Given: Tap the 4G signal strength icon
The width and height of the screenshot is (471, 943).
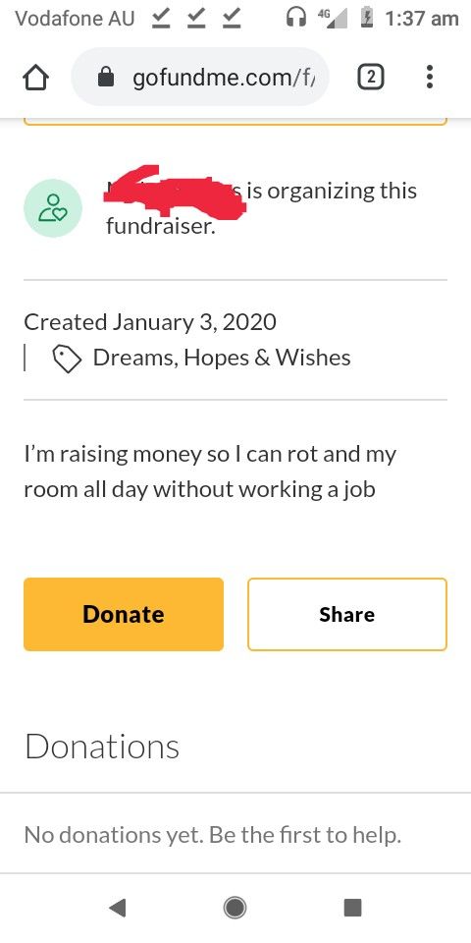Looking at the screenshot, I should coord(333,19).
